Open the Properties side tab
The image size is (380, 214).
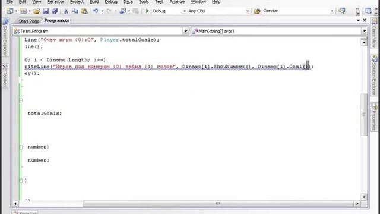[x=375, y=117]
